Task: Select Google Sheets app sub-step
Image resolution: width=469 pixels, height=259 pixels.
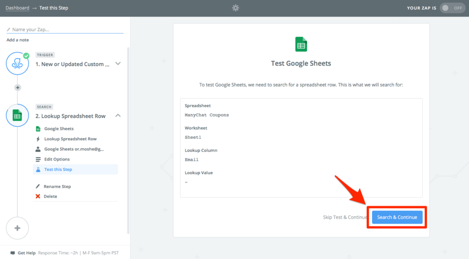Action: 59,128
